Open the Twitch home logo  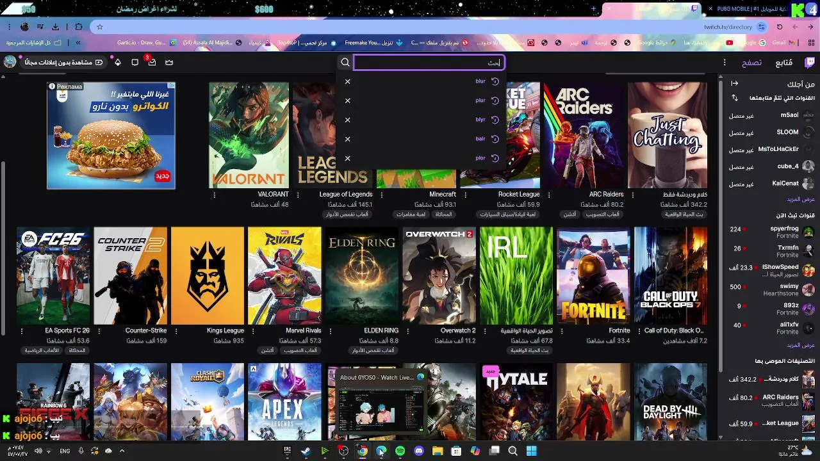(810, 62)
